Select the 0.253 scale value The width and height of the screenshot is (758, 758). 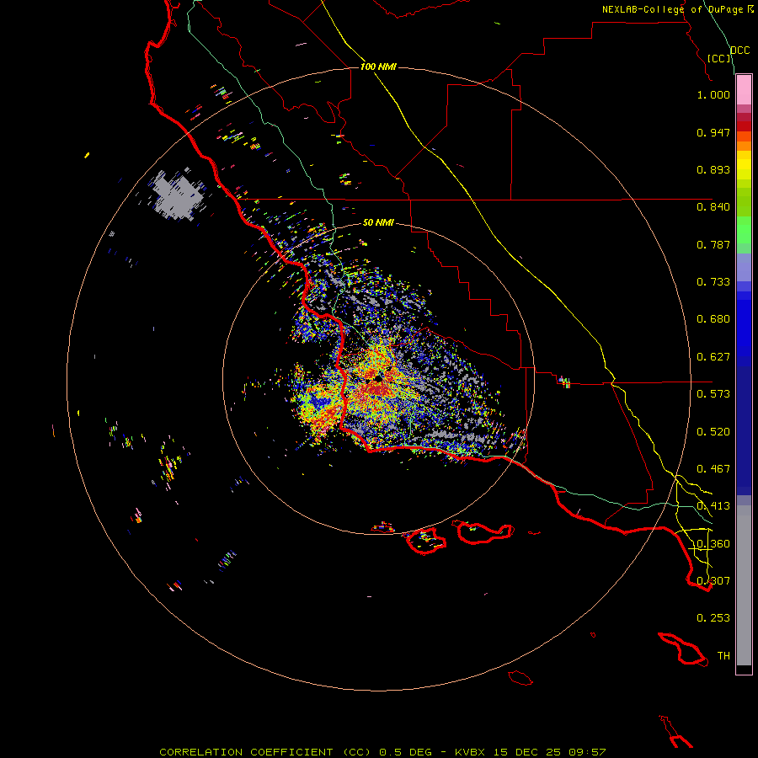[713, 618]
